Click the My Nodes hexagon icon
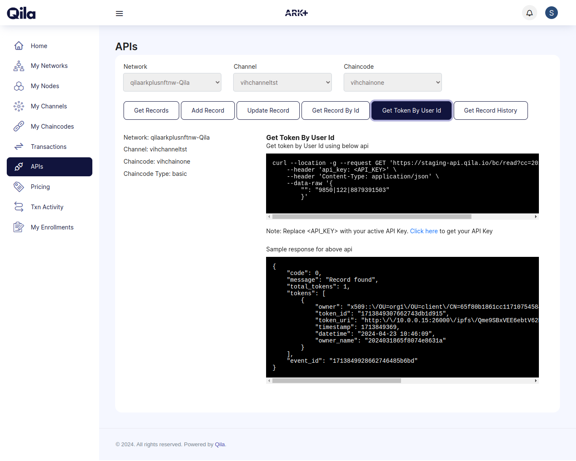The image size is (576, 461). point(19,86)
